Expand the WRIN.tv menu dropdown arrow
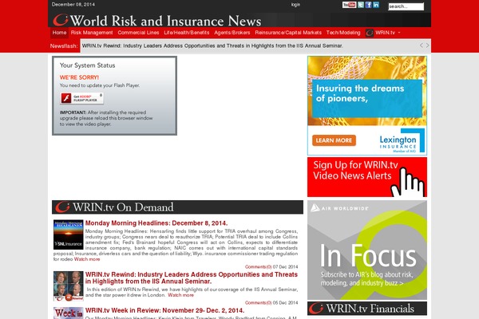This screenshot has height=319, width=479. pos(399,33)
